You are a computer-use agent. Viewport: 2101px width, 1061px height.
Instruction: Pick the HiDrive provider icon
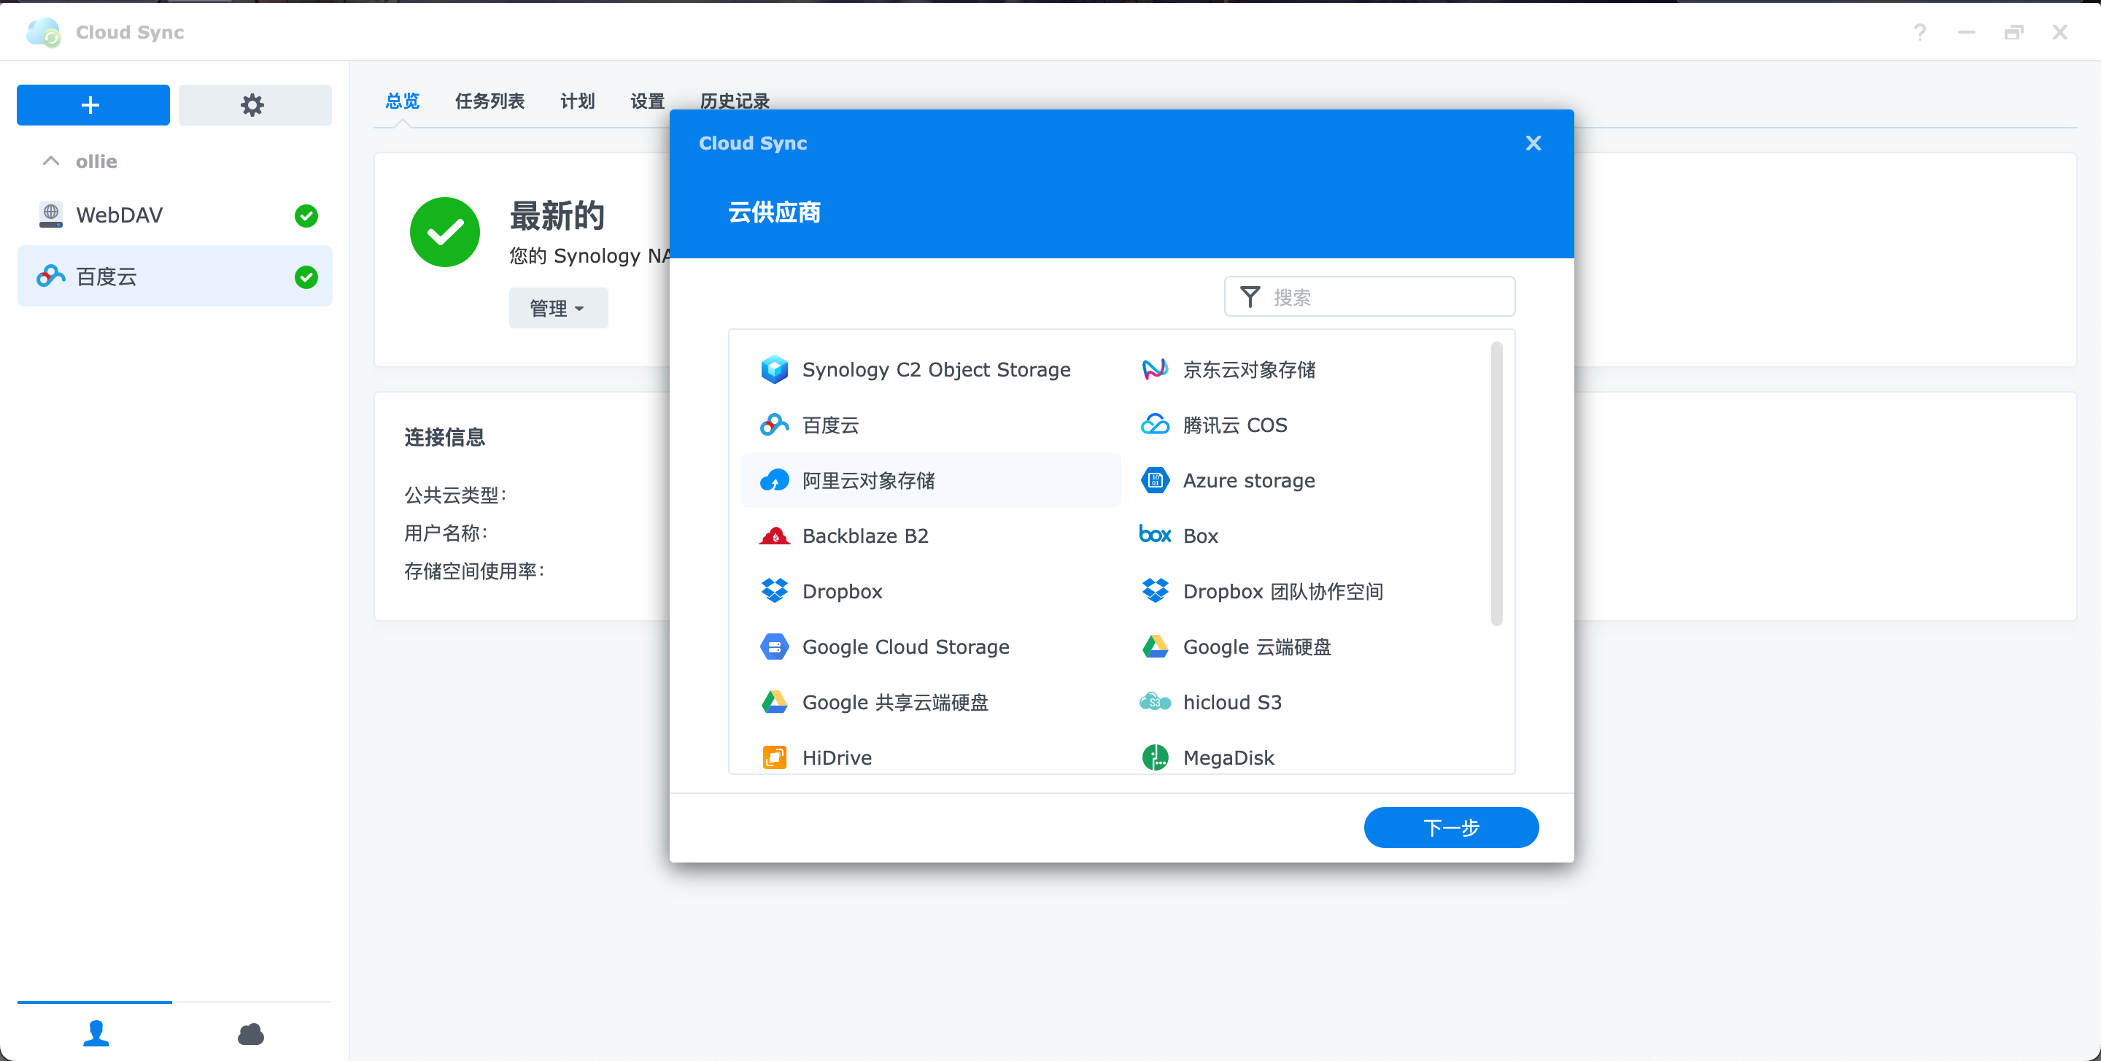pyautogui.click(x=774, y=757)
